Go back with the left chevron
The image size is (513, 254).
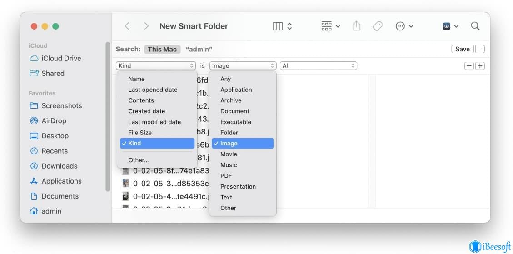click(127, 26)
